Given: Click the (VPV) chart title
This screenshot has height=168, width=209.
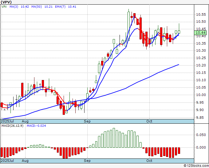Looking at the screenshot, I should (6, 2).
